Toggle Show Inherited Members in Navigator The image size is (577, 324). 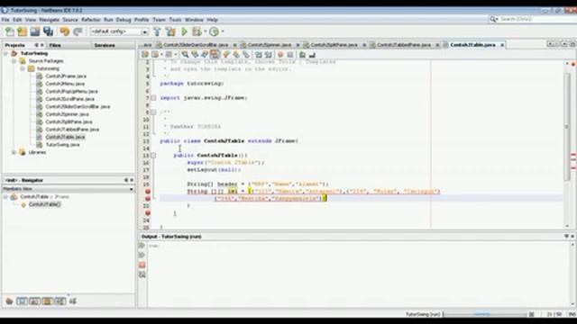(9, 301)
